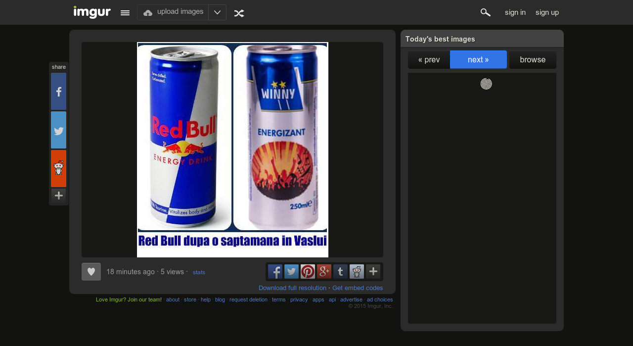633x346 pixels.
Task: Click the browse button
Action: coord(533,60)
